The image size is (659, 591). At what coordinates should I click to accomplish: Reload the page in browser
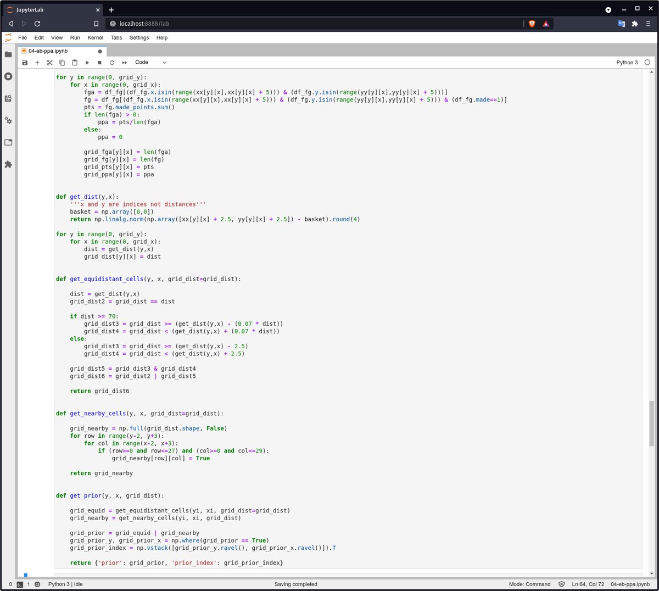coord(37,24)
